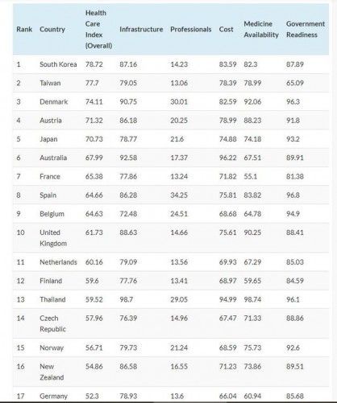Click the Rank column header
The height and width of the screenshot is (403, 337).
tap(24, 29)
